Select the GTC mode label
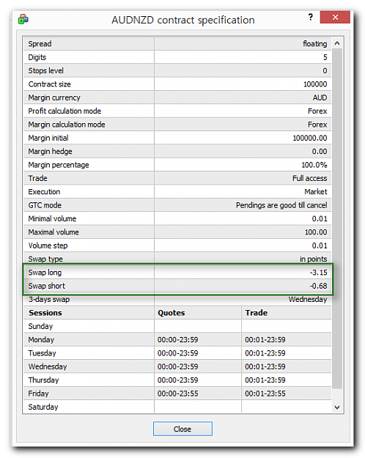 pyautogui.click(x=45, y=205)
